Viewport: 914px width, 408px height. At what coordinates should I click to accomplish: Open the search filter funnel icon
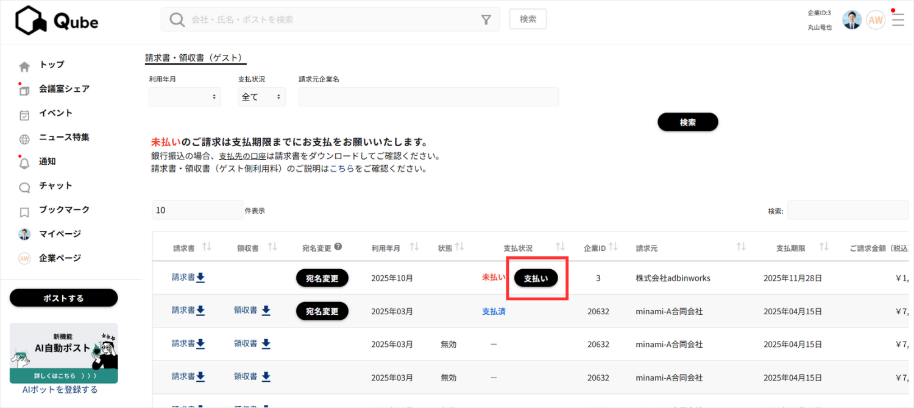(486, 19)
